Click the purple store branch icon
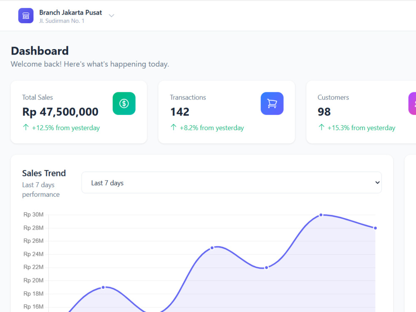Viewport: 416px width, 312px height. point(26,16)
